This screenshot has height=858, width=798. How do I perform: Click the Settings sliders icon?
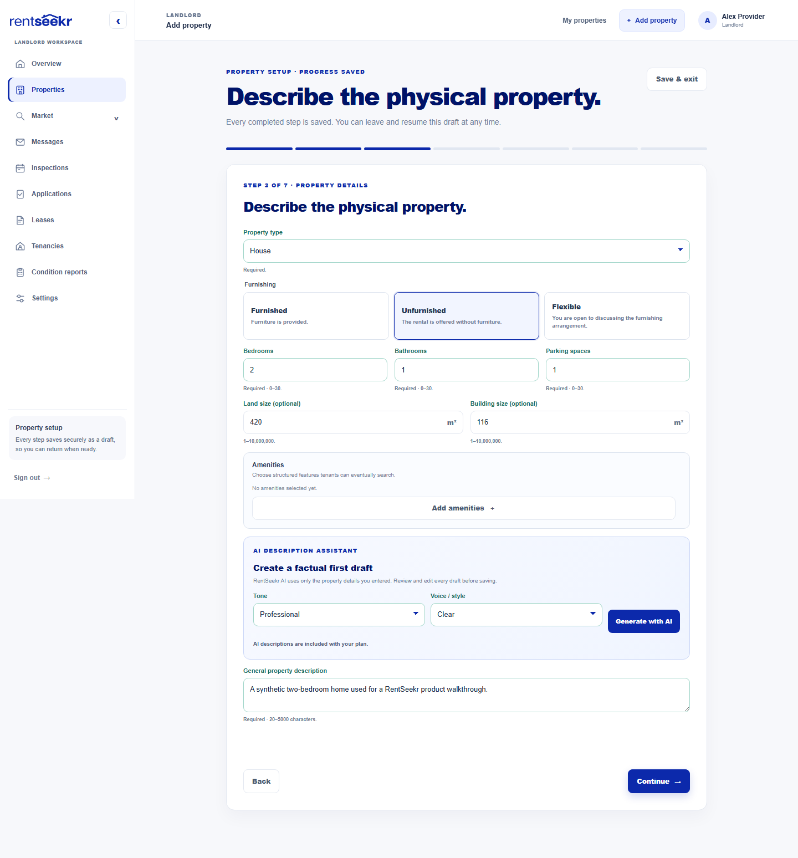coord(21,298)
